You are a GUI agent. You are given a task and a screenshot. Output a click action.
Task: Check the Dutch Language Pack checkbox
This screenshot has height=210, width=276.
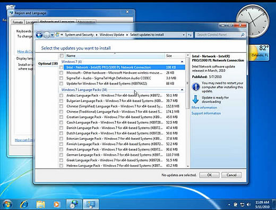pos(61,133)
